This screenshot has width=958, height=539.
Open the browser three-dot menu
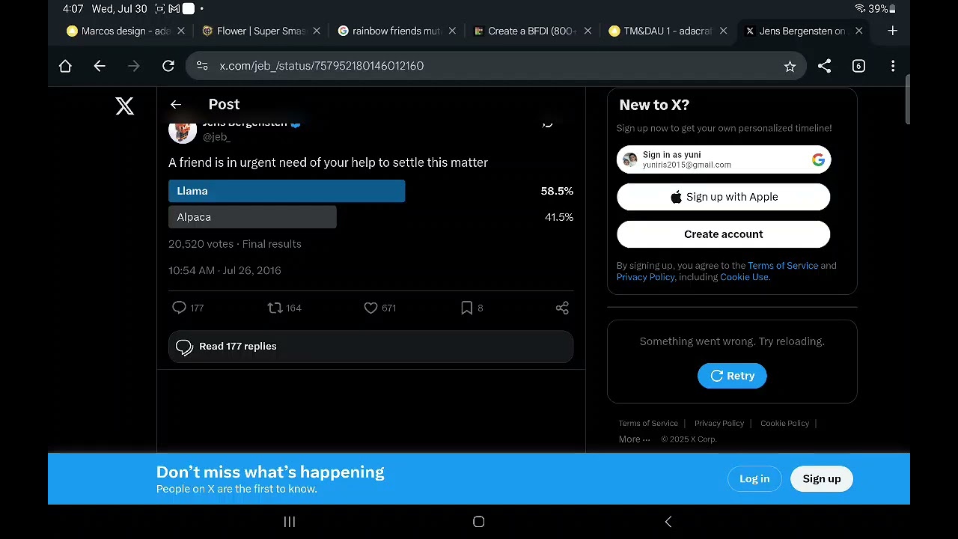click(893, 66)
